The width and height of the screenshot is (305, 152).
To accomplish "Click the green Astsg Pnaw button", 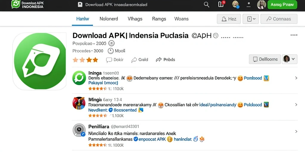I will [282, 5].
